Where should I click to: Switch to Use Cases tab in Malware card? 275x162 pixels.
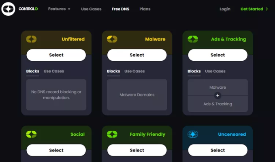pos(134,71)
